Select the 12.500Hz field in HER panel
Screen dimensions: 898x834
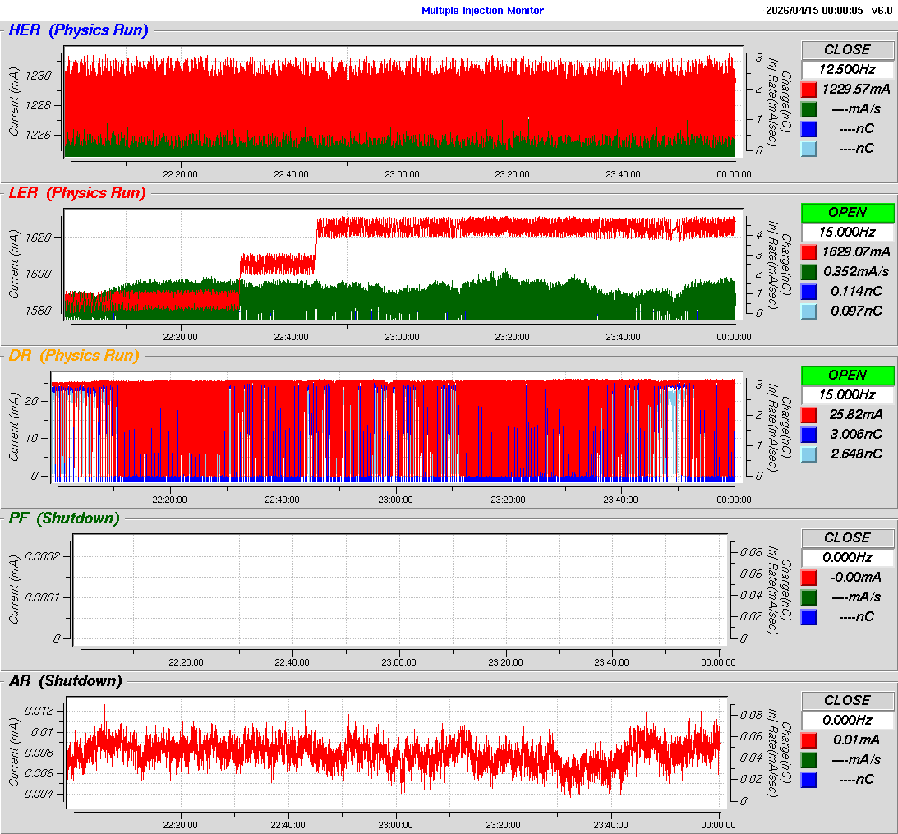point(847,69)
